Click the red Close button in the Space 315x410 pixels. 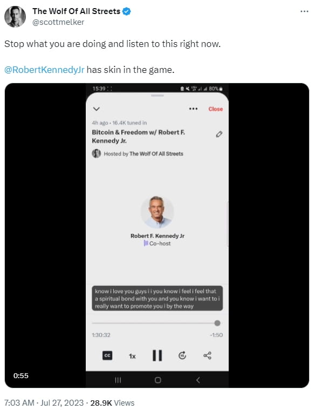[216, 109]
